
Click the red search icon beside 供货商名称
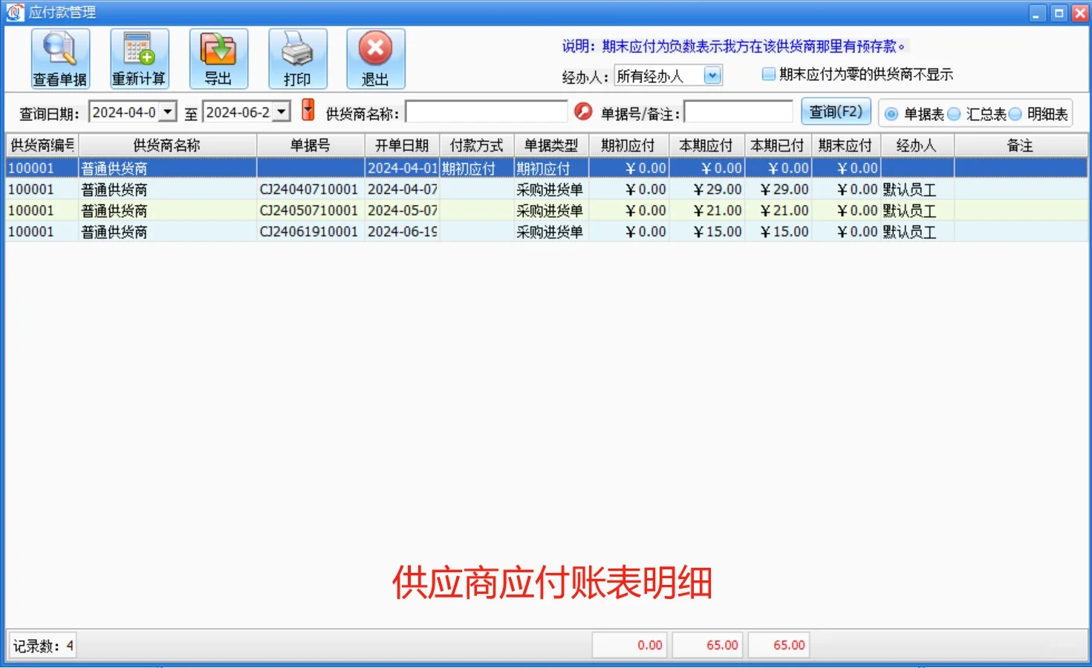click(x=584, y=111)
